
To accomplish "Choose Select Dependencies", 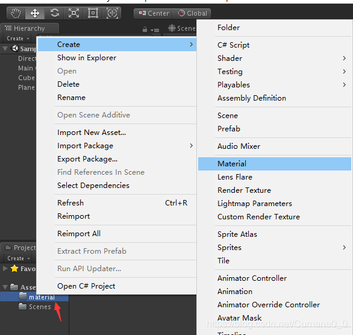I will click(117, 186).
